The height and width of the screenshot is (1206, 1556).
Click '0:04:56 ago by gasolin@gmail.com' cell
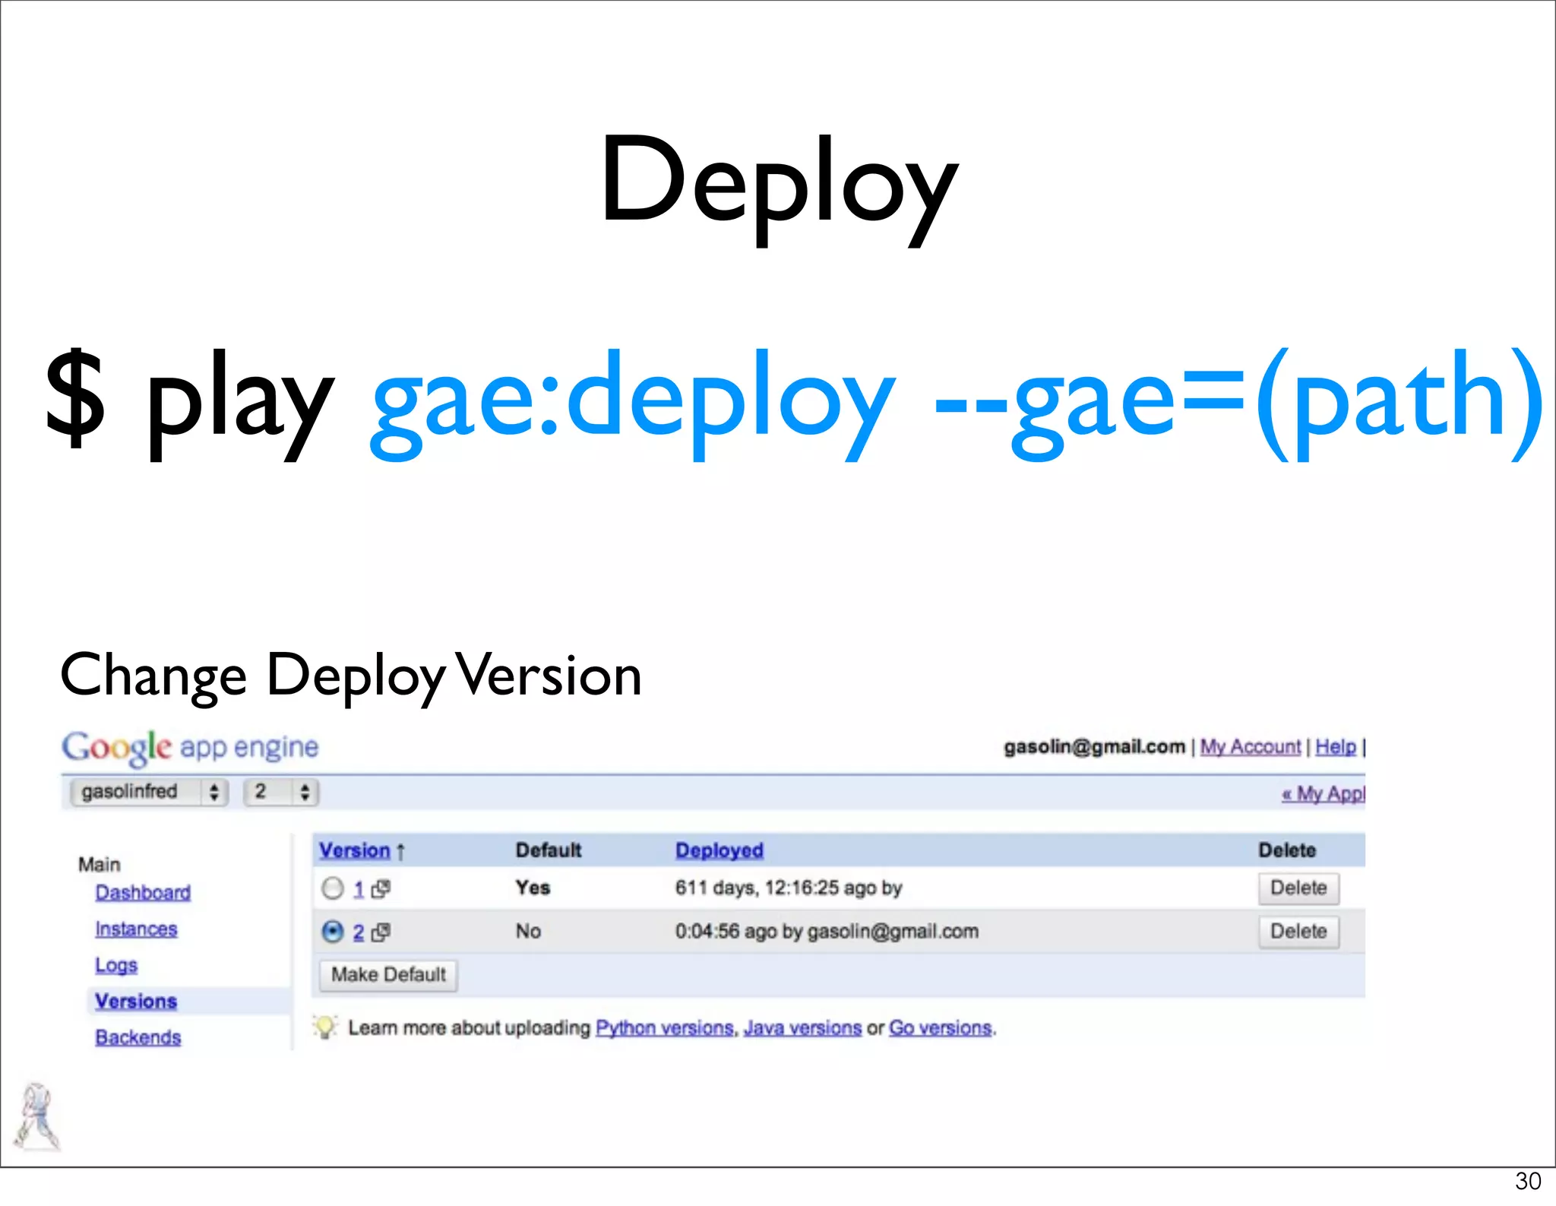coord(827,932)
